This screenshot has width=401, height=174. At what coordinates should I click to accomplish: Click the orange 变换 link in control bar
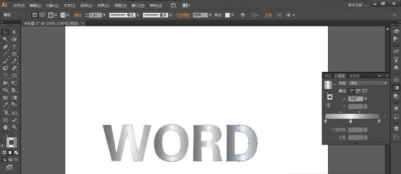[268, 15]
